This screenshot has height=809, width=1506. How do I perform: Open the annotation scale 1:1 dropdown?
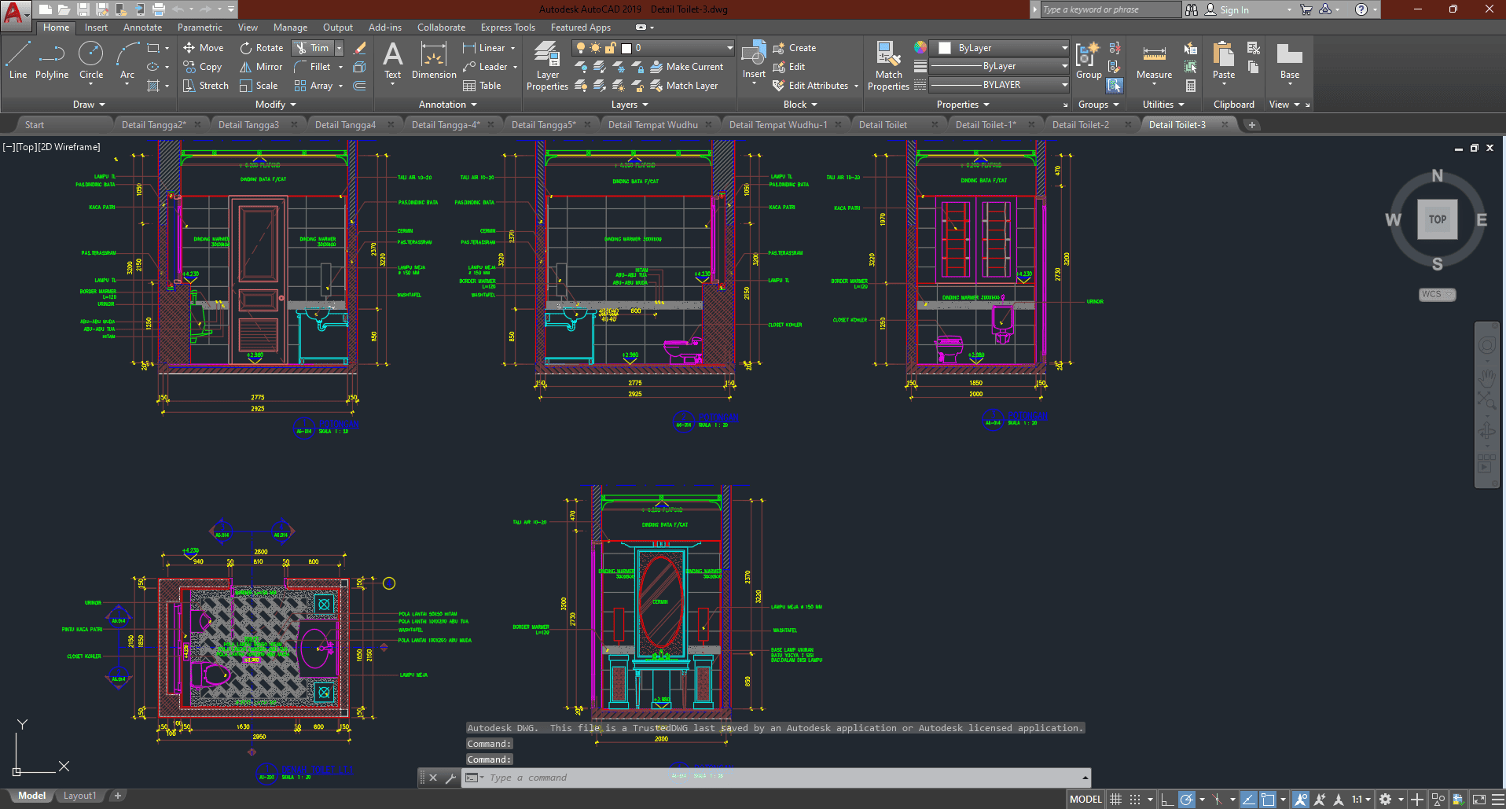(1361, 800)
